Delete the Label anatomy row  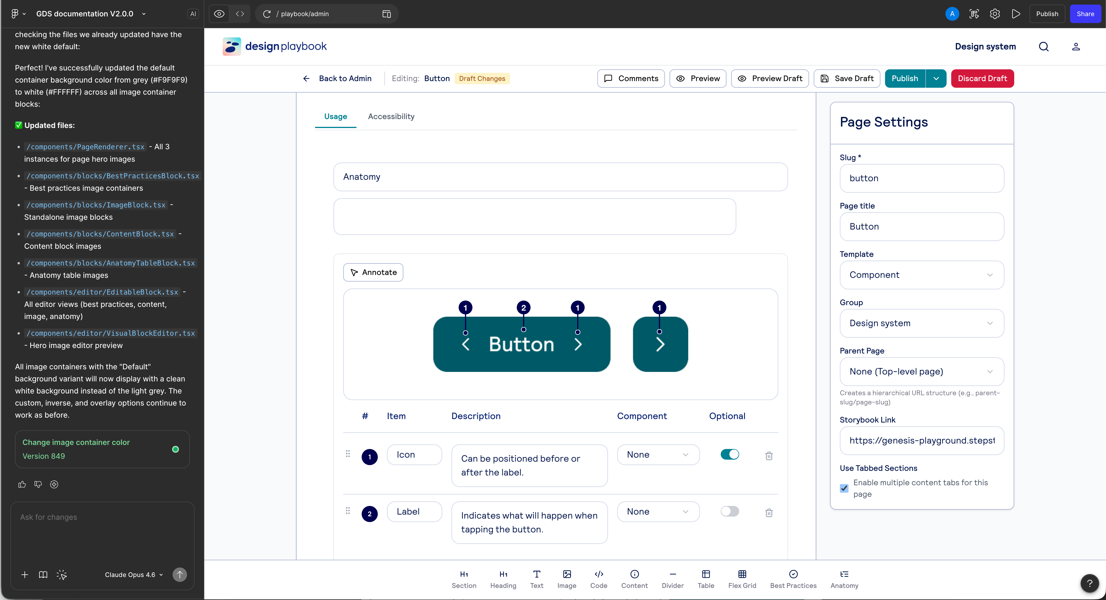(x=769, y=513)
